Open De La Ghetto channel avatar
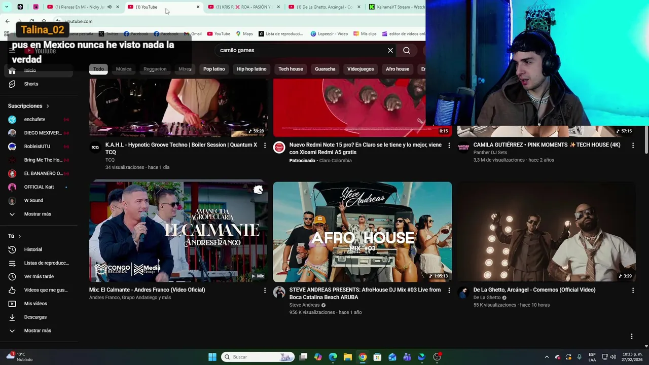649x365 pixels. point(463,293)
